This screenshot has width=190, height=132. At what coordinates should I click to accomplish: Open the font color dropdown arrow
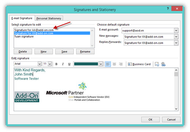[101, 64]
